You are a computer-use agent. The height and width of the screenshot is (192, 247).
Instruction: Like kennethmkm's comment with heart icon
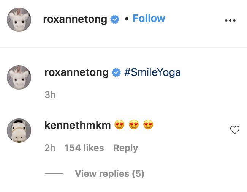pyautogui.click(x=235, y=130)
